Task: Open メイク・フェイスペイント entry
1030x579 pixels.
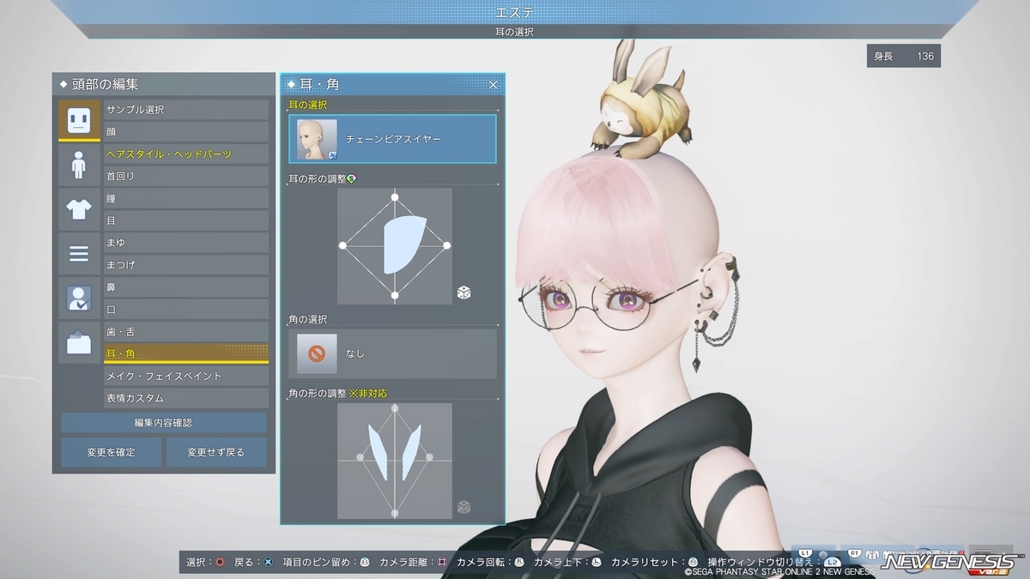Action: tap(186, 377)
